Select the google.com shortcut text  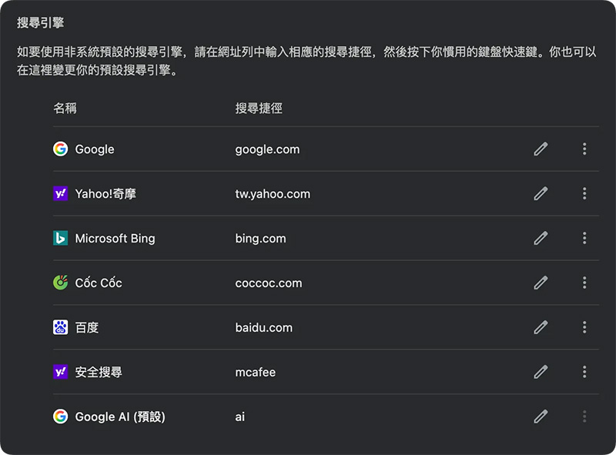267,149
